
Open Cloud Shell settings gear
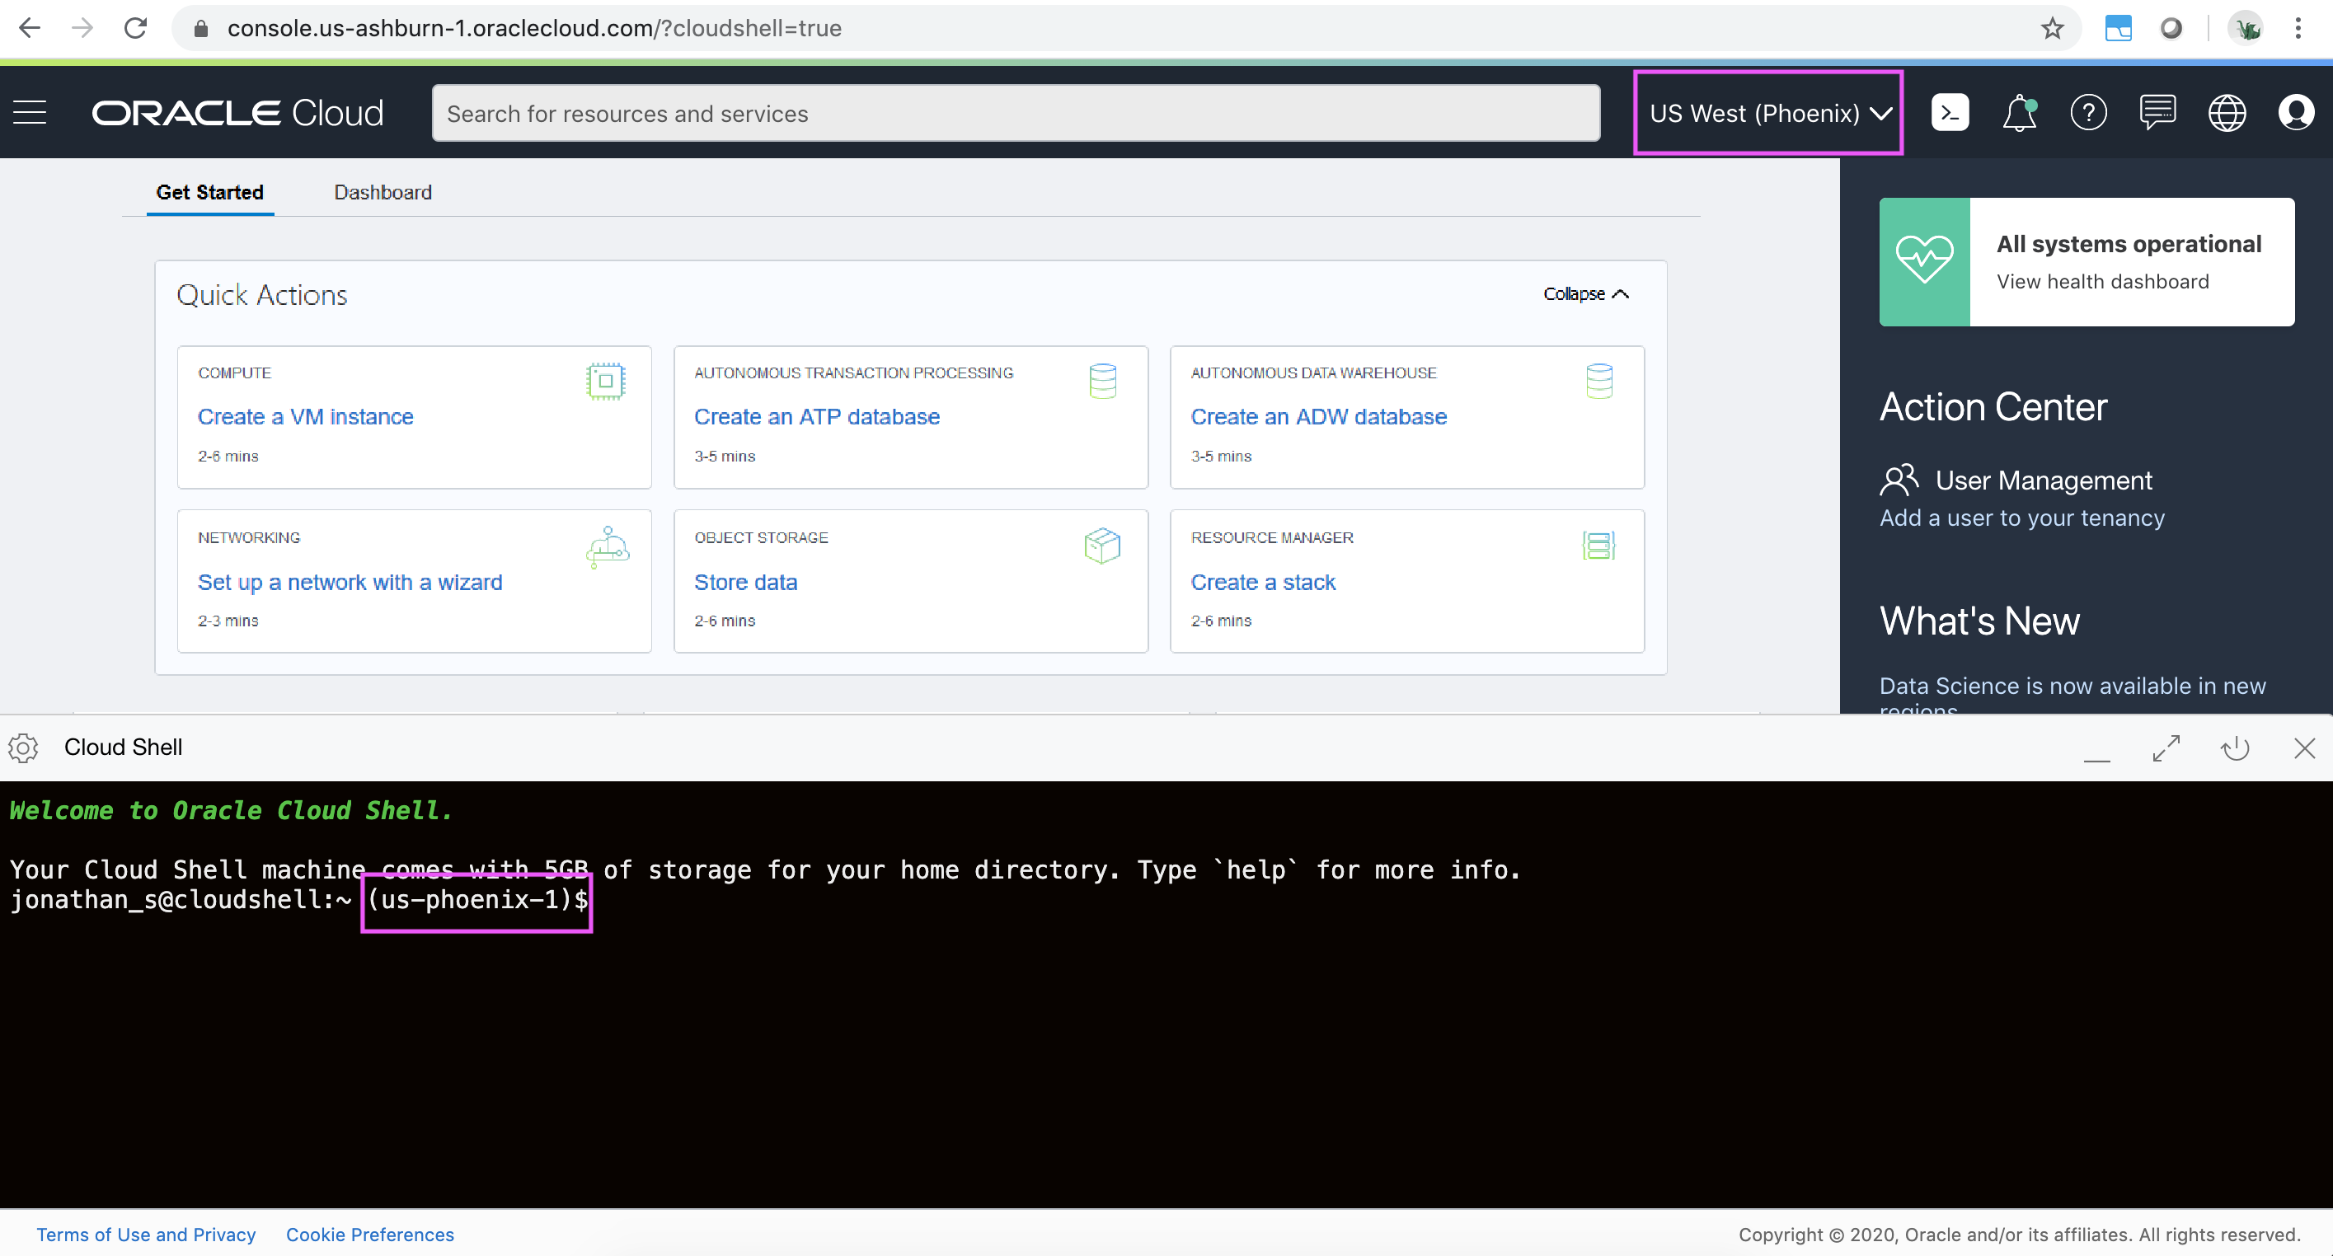(24, 748)
